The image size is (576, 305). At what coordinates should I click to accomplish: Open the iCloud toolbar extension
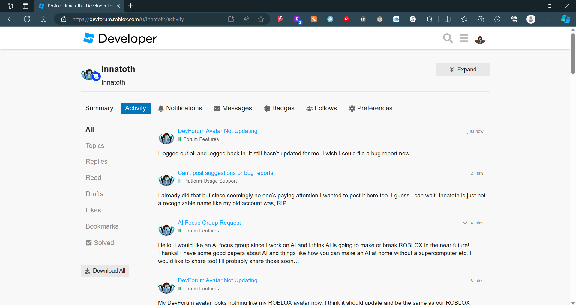(396, 19)
